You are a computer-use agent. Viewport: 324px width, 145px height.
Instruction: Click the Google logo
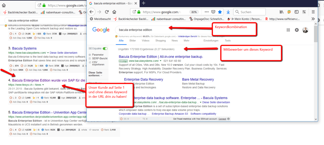[x=100, y=30]
